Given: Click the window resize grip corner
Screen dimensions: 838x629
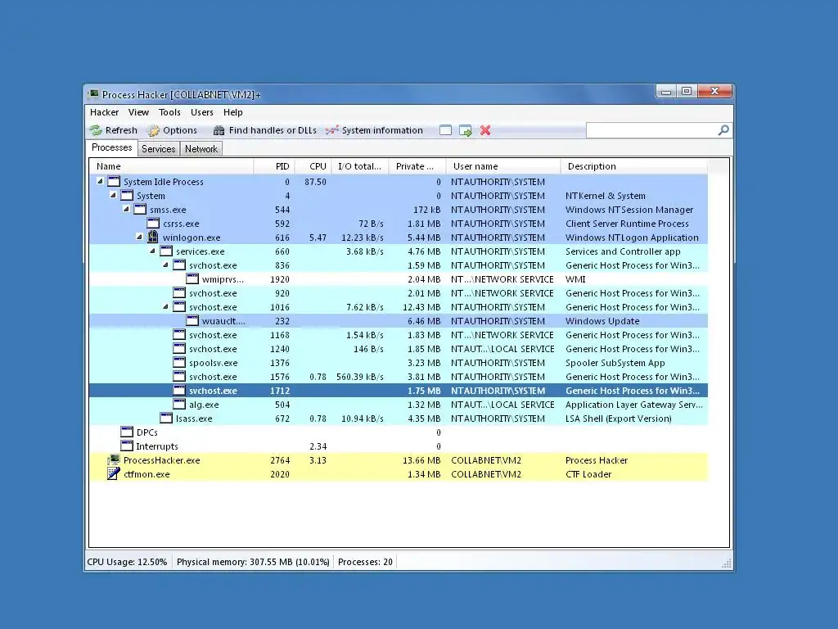Looking at the screenshot, I should click(727, 563).
